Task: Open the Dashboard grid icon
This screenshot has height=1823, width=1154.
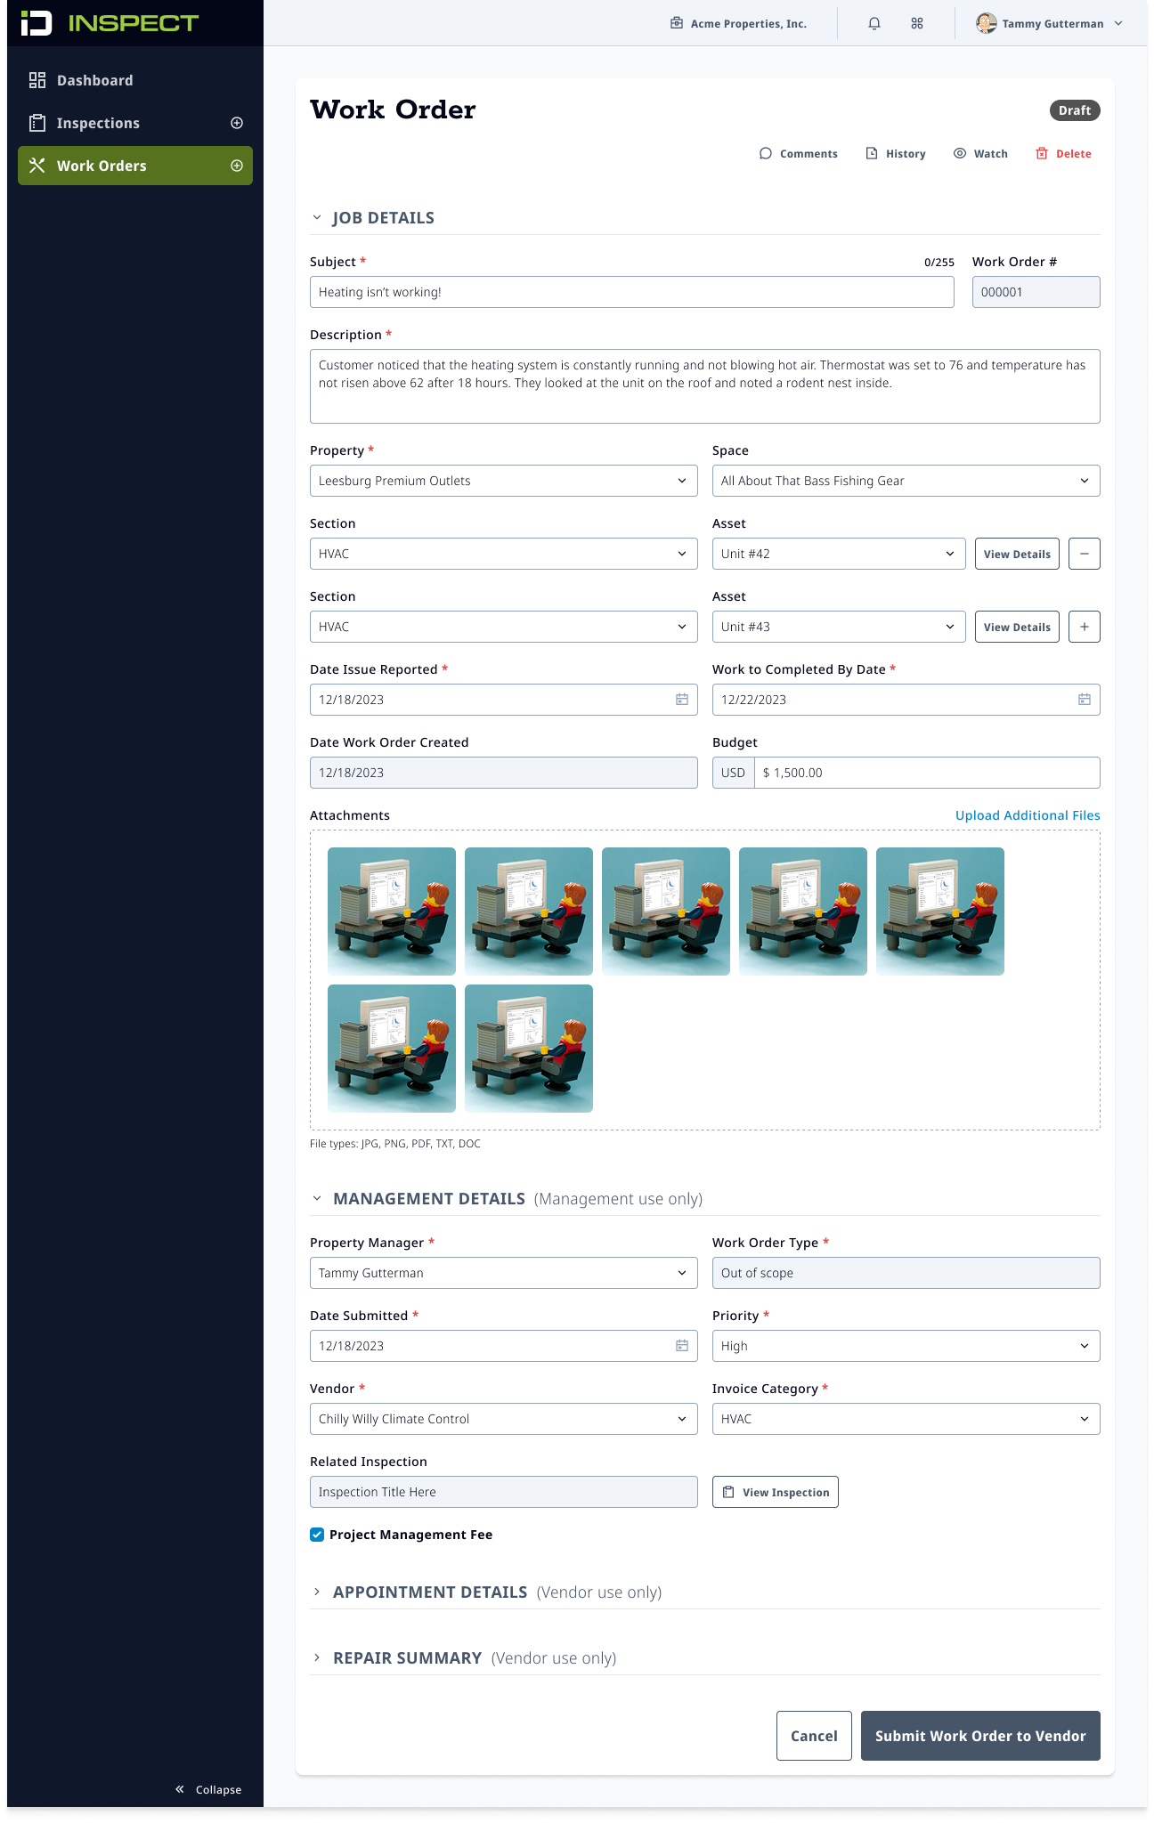Action: point(37,80)
